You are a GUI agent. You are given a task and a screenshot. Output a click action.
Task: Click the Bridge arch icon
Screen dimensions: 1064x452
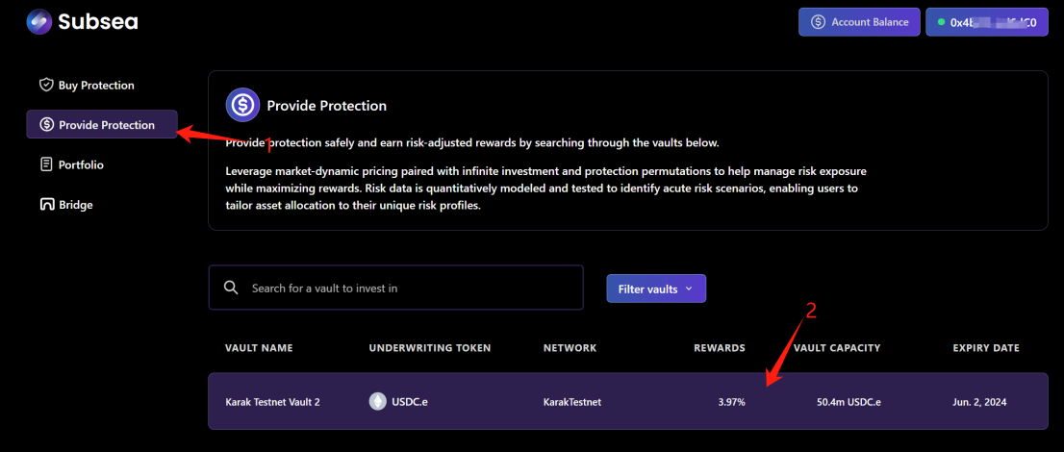pos(46,204)
